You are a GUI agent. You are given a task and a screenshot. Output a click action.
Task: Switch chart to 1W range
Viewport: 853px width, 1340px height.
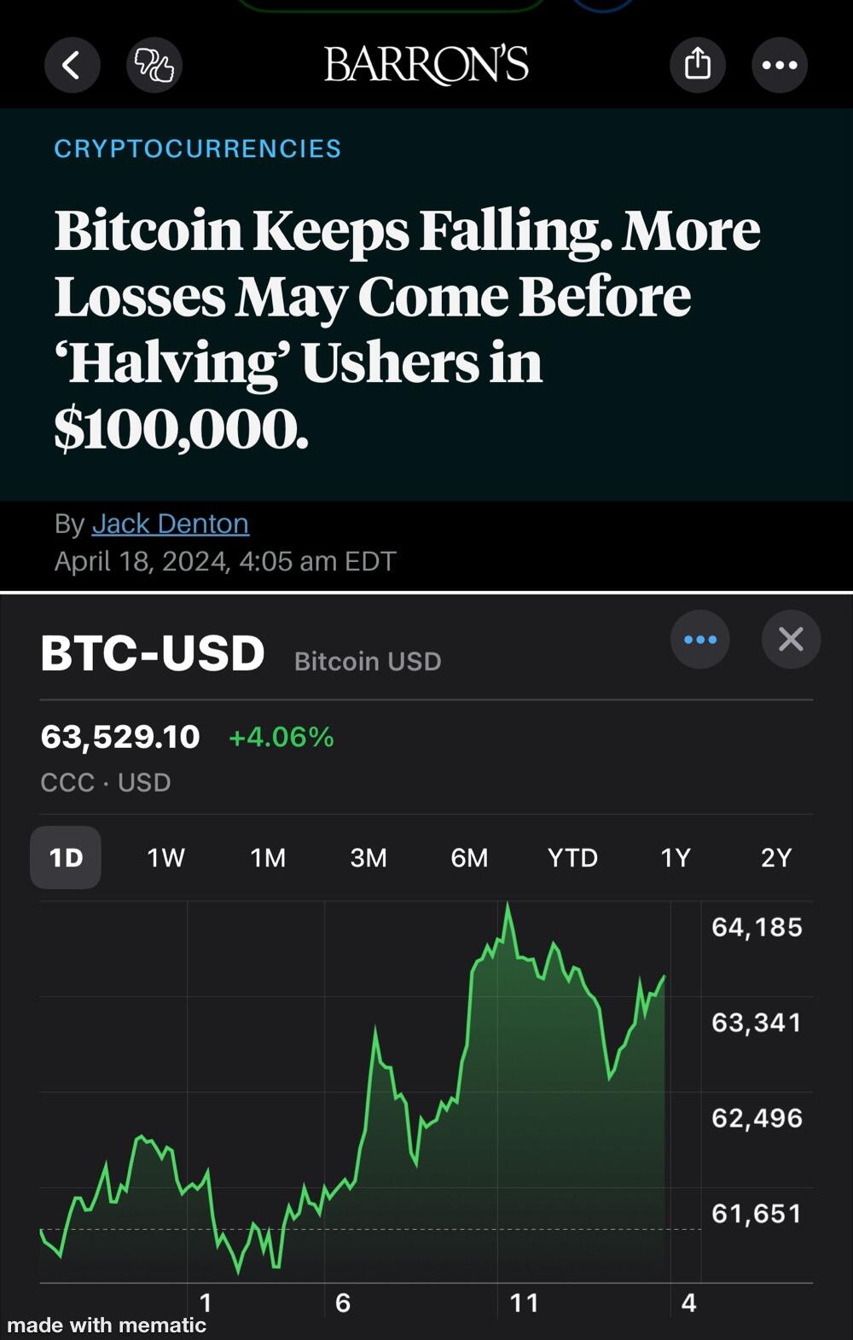click(165, 857)
